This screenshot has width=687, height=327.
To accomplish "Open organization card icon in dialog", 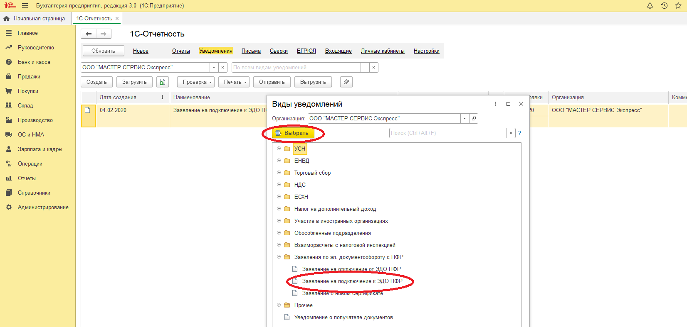I will click(x=474, y=118).
